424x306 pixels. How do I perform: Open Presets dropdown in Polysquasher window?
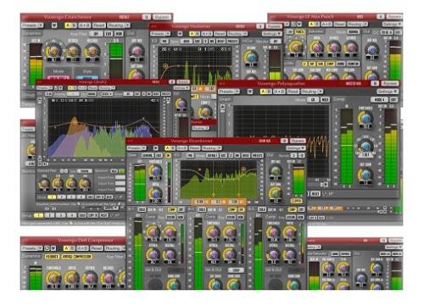click(x=229, y=92)
